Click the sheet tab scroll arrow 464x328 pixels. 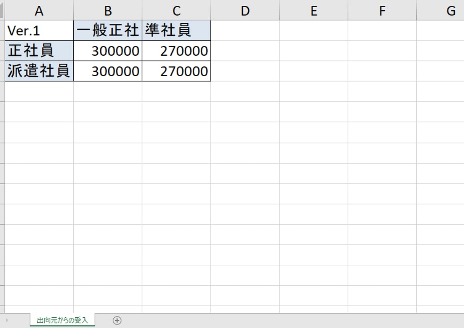(7, 320)
